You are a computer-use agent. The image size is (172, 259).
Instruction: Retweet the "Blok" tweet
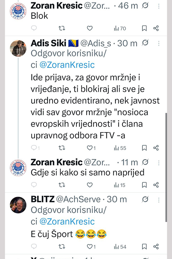(61, 28)
